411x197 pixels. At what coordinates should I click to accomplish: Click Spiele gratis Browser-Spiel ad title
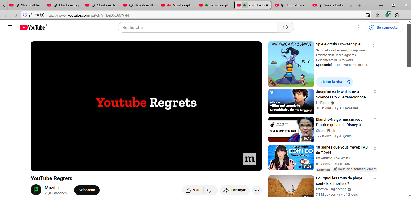pyautogui.click(x=338, y=44)
